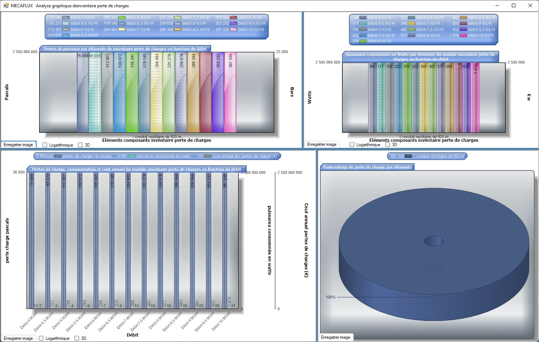This screenshot has height=342, width=539.
Task: Click the swatch for 482 Débit:7,5 M3/H
Action: (412, 29)
